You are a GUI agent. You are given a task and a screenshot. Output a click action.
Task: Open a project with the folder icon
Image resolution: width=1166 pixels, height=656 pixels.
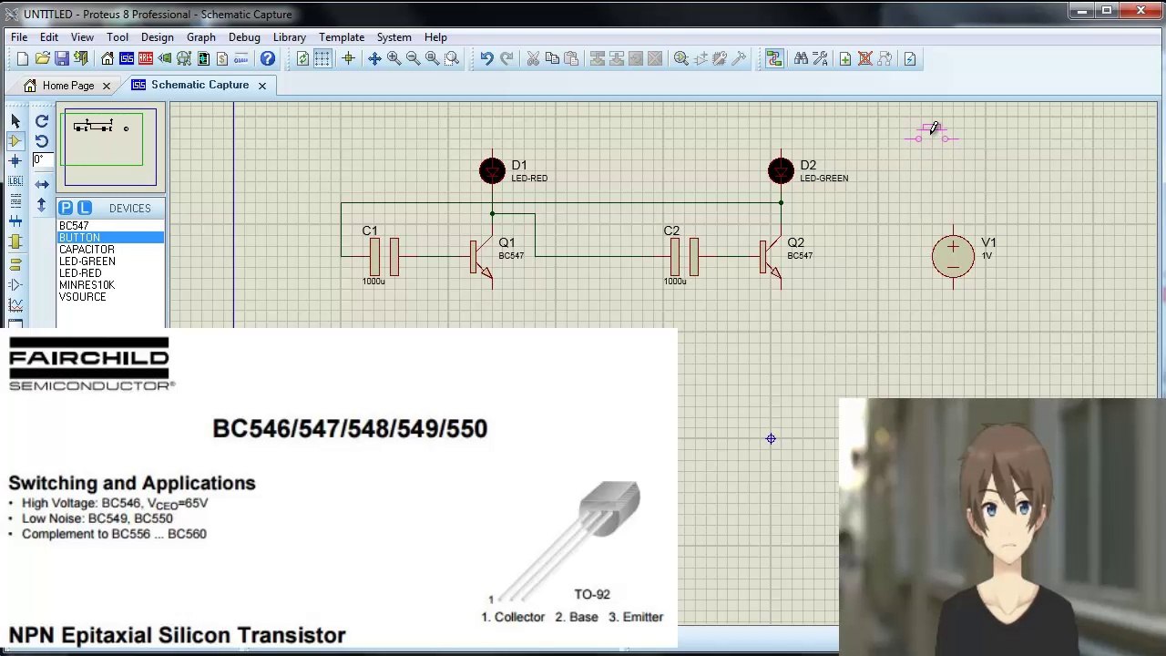point(42,59)
